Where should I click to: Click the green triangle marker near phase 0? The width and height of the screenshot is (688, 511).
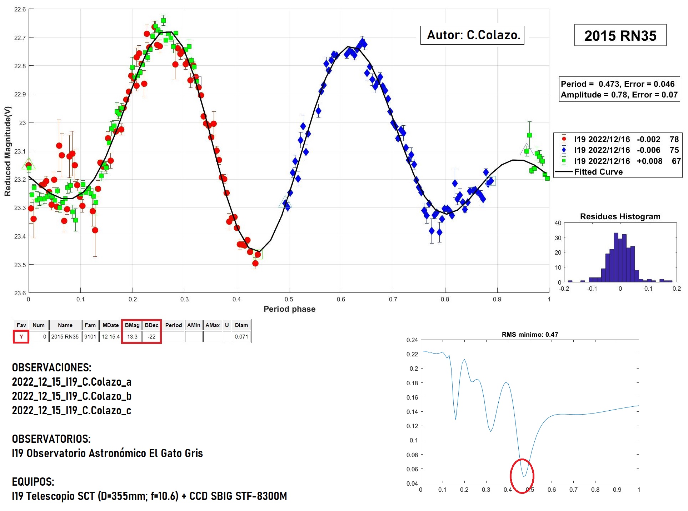click(29, 165)
